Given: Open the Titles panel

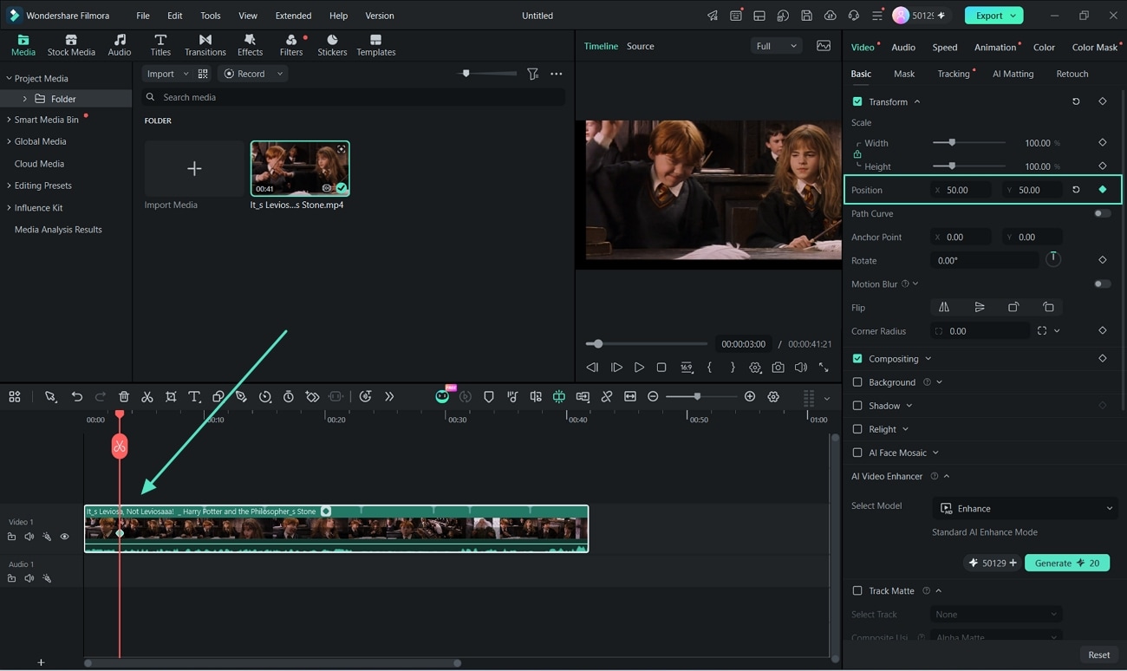Looking at the screenshot, I should pos(160,45).
